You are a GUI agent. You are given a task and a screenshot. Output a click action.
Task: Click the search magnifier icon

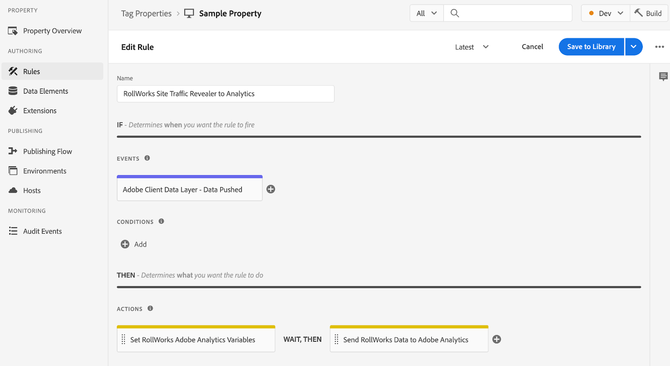(x=455, y=13)
